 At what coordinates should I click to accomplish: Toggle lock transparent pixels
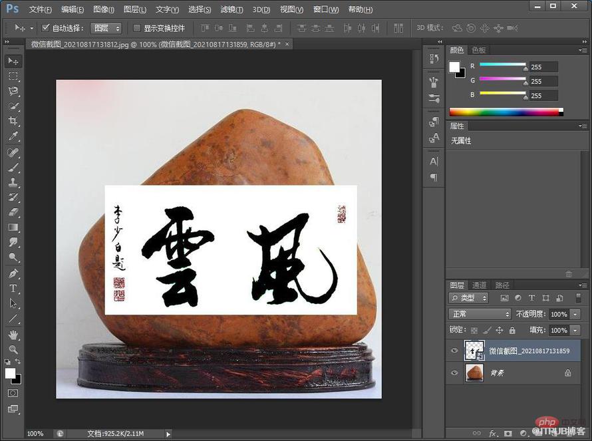[474, 331]
